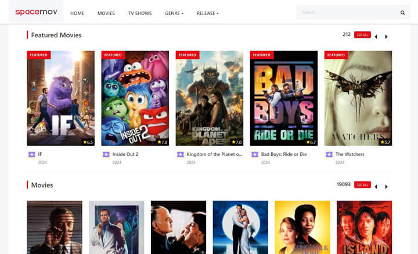Screen dimensions: 418x254
Task: Open The Watchers title link
Action: coord(349,154)
